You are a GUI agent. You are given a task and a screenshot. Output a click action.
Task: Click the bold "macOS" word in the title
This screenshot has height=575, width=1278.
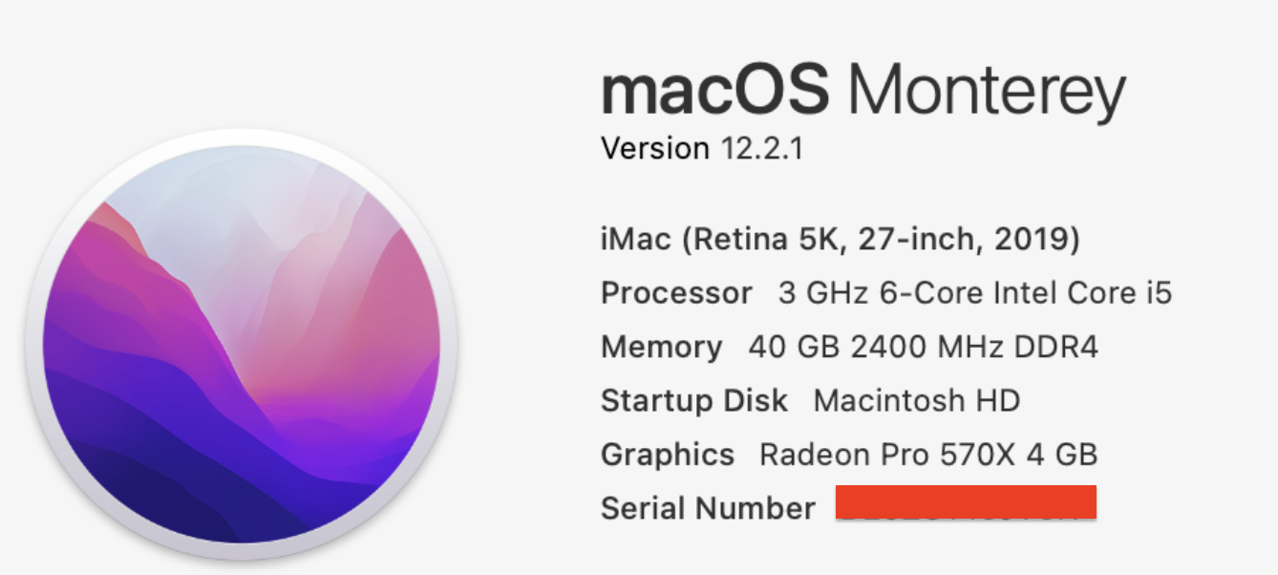[714, 92]
